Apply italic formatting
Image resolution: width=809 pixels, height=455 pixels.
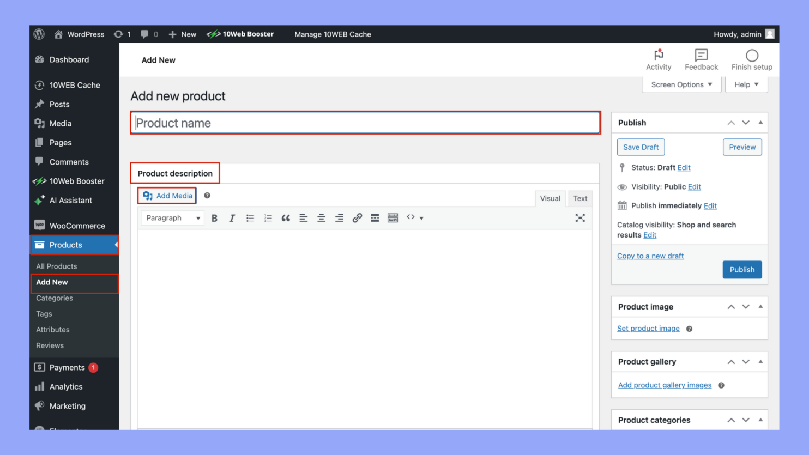(x=232, y=217)
